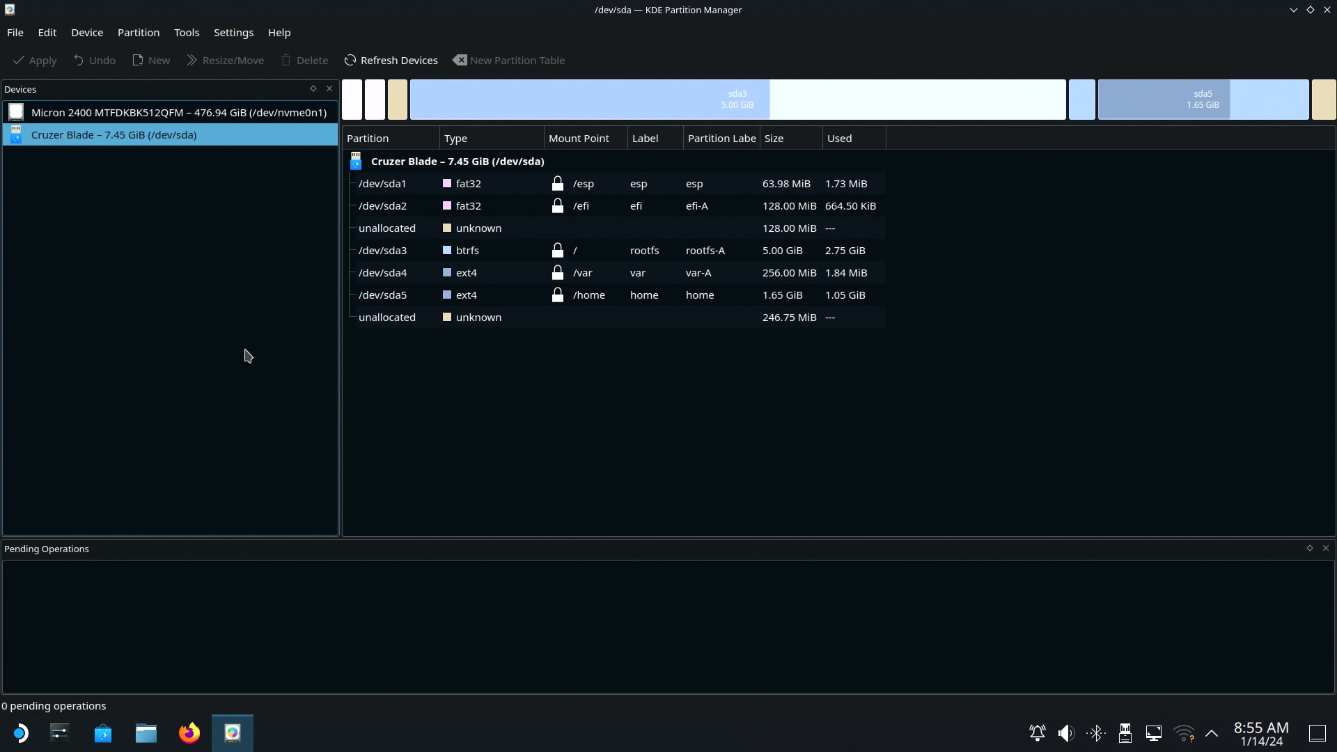The height and width of the screenshot is (752, 1337).
Task: Float the Devices panel using diamond button
Action: point(313,88)
